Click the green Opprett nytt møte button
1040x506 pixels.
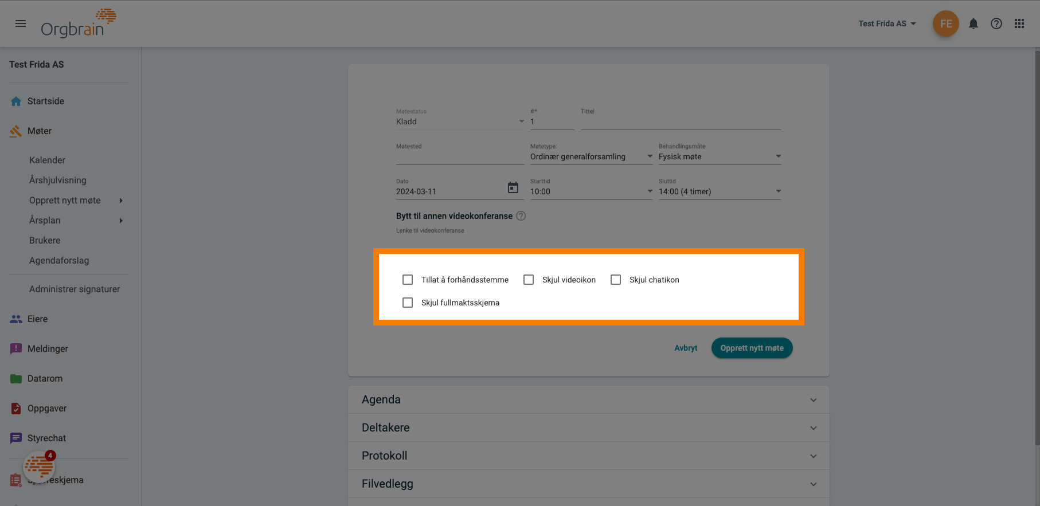752,348
